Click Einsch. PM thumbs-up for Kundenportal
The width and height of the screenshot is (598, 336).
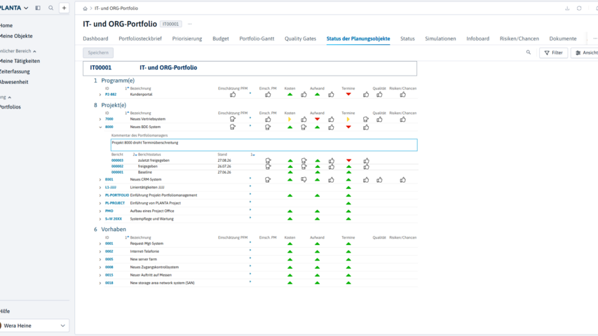[268, 94]
